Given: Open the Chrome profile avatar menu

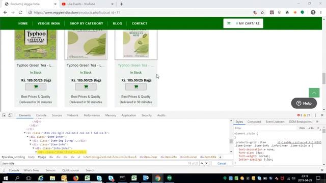Looking at the screenshot, I should tap(313, 12).
